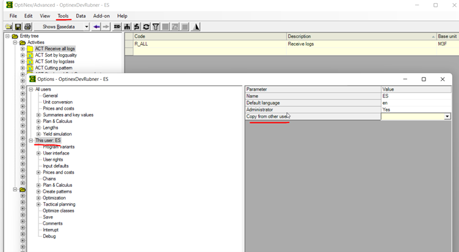Open the Shows Basedata dropdown
The width and height of the screenshot is (459, 252).
tap(87, 27)
